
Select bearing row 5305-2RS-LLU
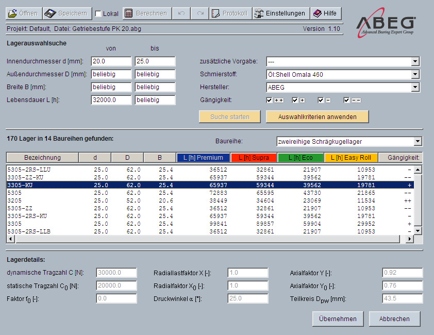coord(210,170)
